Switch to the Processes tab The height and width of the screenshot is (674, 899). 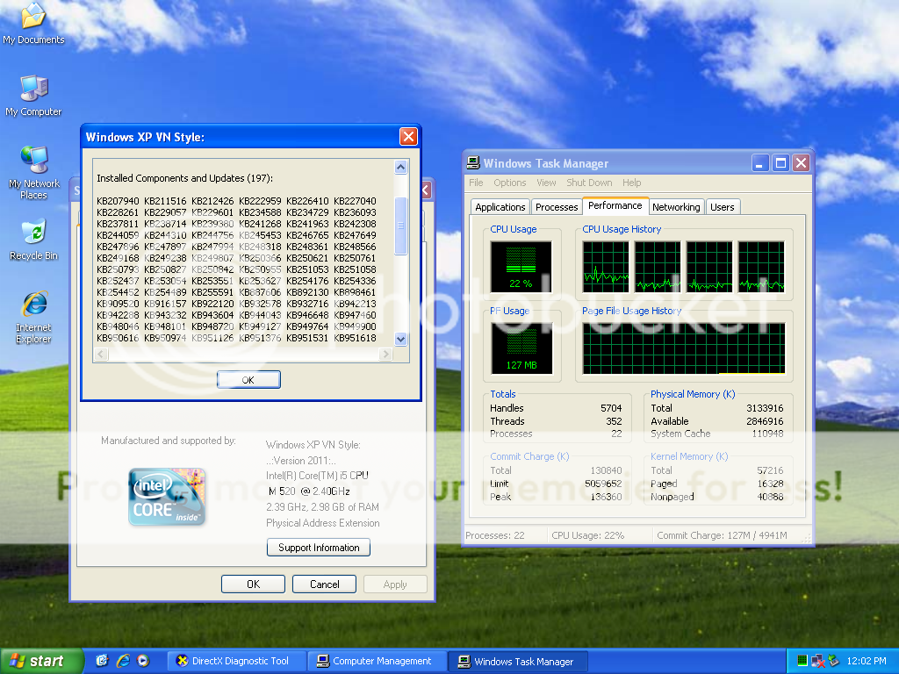pos(557,207)
